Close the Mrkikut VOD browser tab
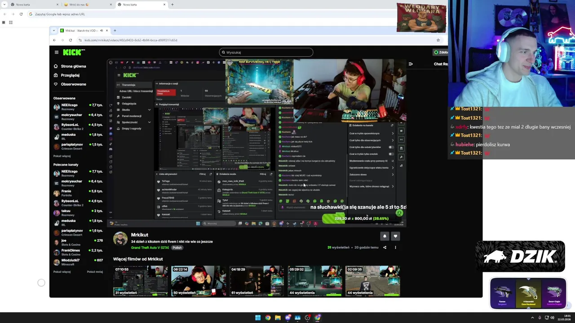The width and height of the screenshot is (575, 323). [x=106, y=31]
